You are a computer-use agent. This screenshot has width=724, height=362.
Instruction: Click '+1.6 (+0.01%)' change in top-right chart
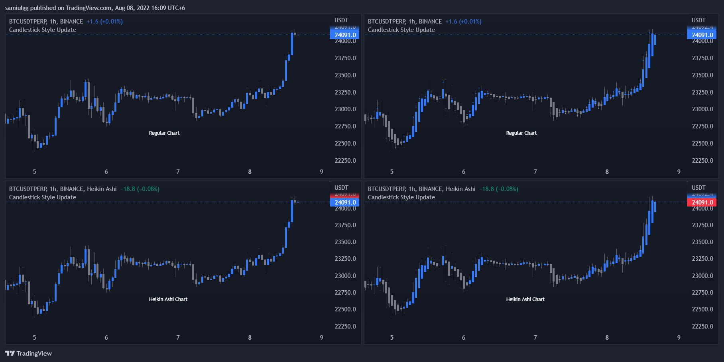(x=463, y=22)
